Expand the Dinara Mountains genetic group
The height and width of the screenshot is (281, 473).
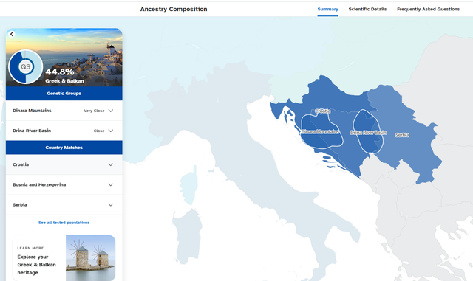coord(64,111)
